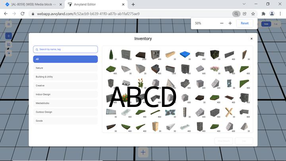Viewport: 286px width, 161px height.
Task: Pick the brown curved piece in bottom row
Action: [x=111, y=126]
